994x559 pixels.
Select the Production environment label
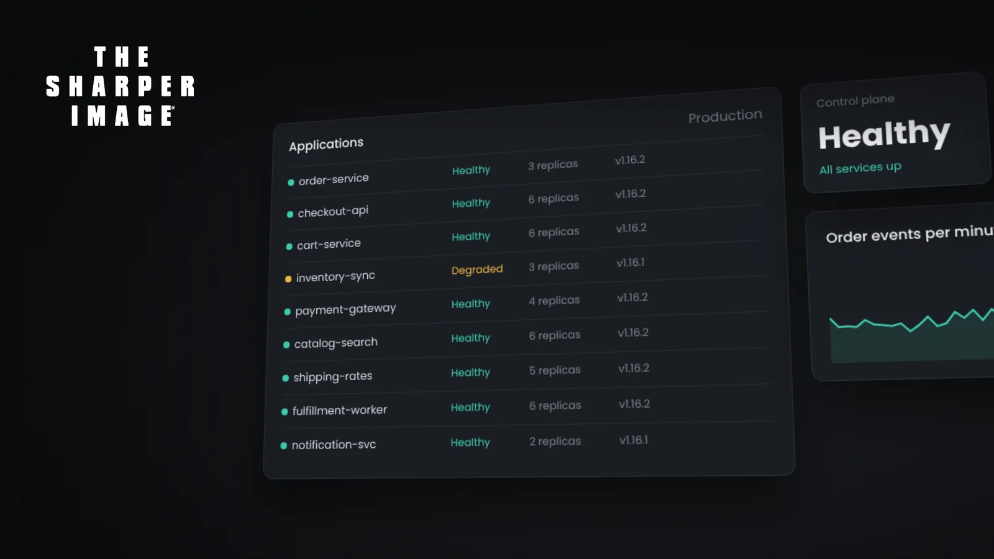[725, 116]
